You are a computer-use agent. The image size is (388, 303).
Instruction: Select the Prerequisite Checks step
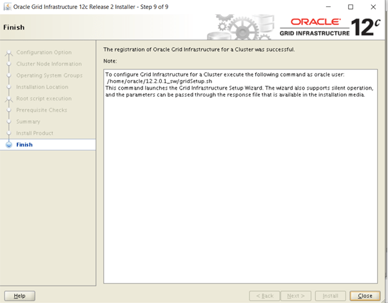42,110
